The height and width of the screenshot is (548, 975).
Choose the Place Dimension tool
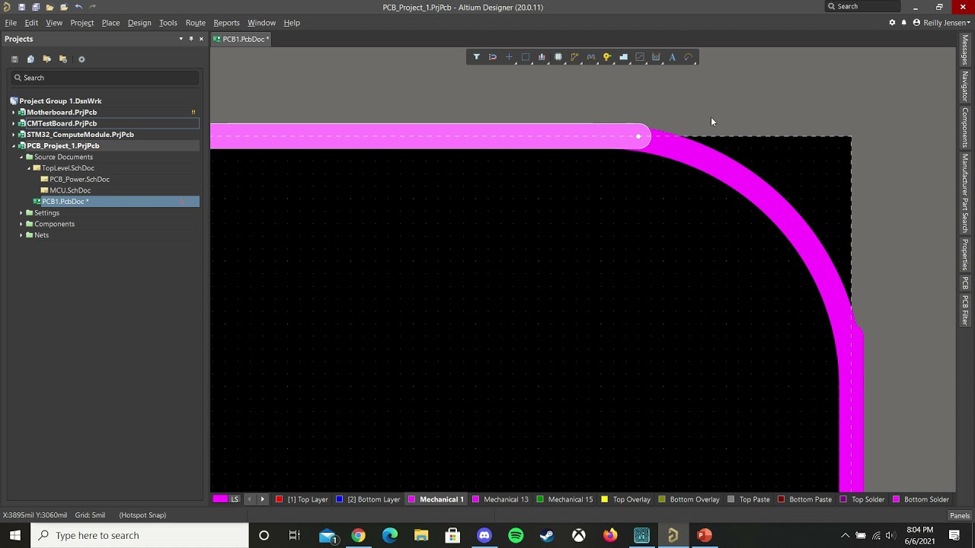(x=656, y=57)
